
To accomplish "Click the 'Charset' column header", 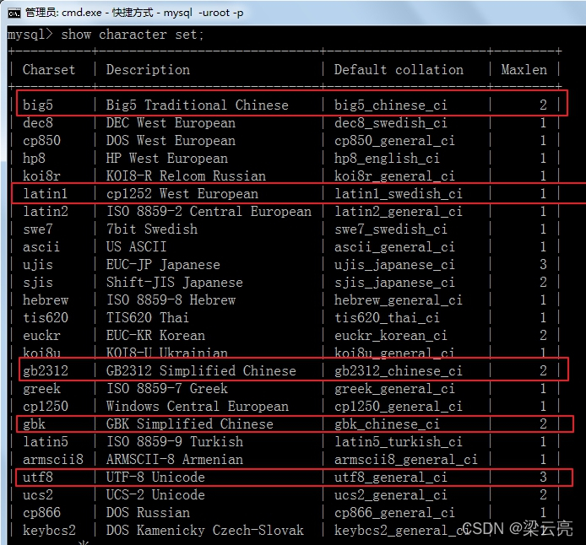I will (49, 70).
